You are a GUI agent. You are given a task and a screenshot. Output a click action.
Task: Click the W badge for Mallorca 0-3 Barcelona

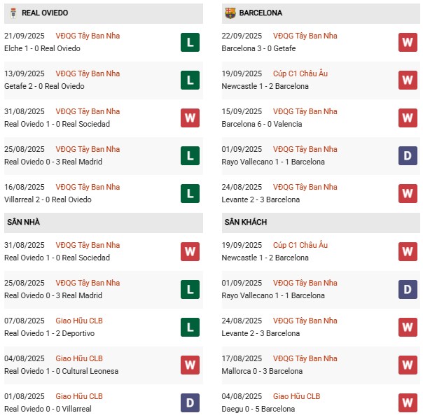(408, 365)
